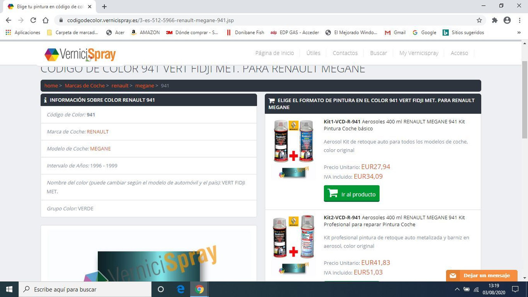Open the Google bookmark
528x297 pixels.
tap(424, 33)
